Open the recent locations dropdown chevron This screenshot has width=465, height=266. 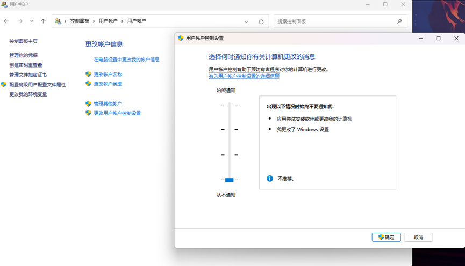click(32, 21)
